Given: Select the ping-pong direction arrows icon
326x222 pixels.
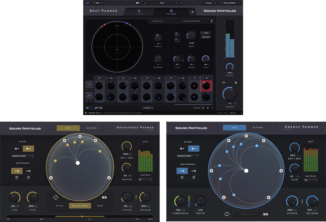Looking at the screenshot, I should 96,108.
